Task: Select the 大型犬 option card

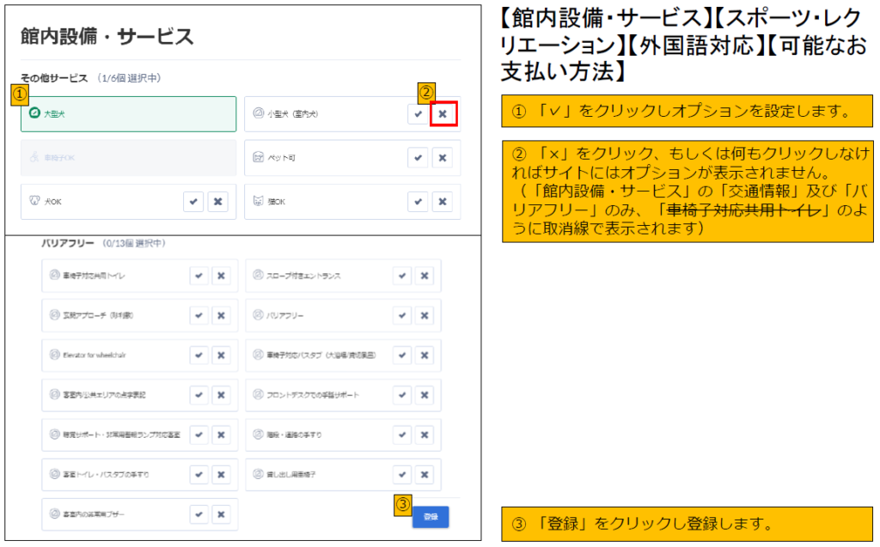Action: point(128,113)
